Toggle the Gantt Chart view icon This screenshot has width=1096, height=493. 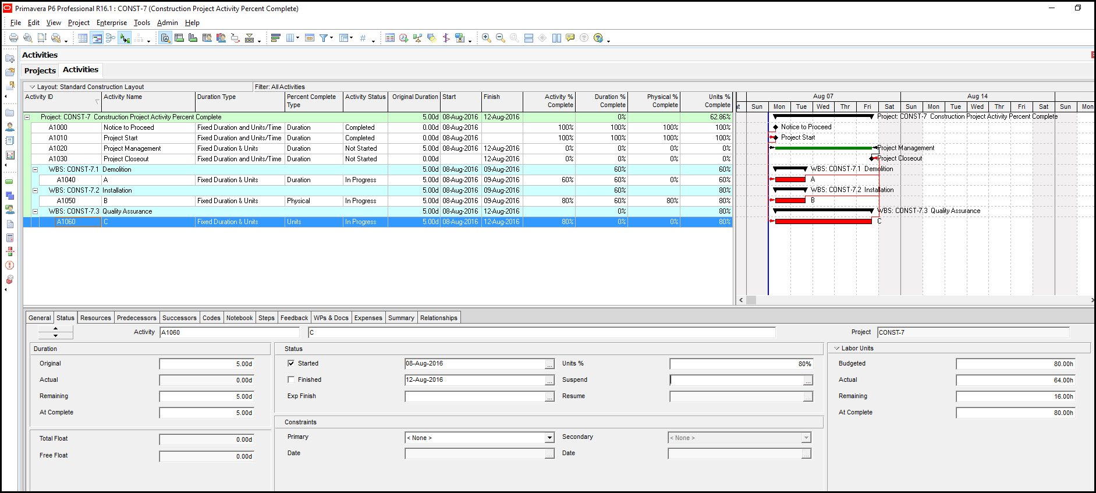[97, 38]
